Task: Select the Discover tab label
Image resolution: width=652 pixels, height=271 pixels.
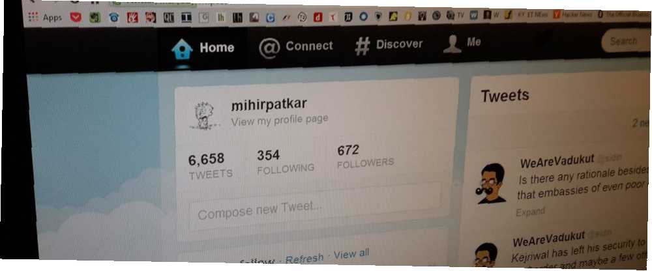Action: tap(399, 44)
